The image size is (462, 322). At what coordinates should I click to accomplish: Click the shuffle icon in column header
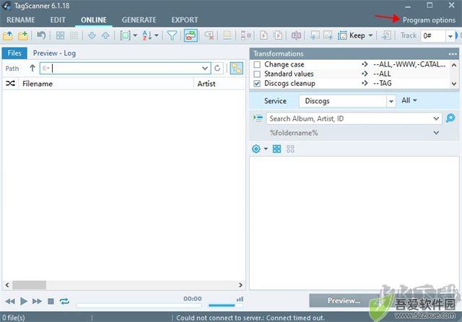(10, 84)
